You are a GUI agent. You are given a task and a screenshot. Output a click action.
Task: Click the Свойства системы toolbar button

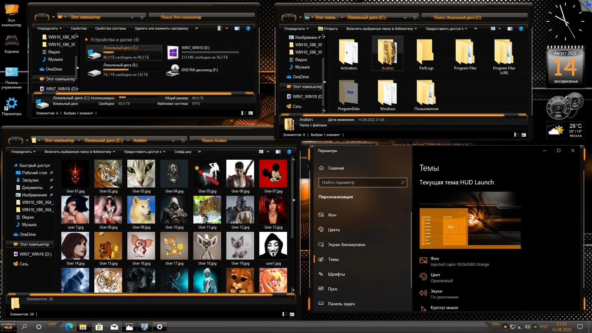(110, 28)
